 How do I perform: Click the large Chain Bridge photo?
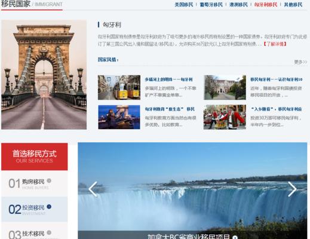(x=44, y=75)
